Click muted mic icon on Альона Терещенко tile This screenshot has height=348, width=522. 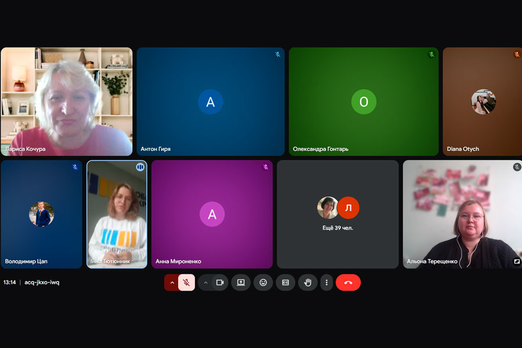click(517, 167)
